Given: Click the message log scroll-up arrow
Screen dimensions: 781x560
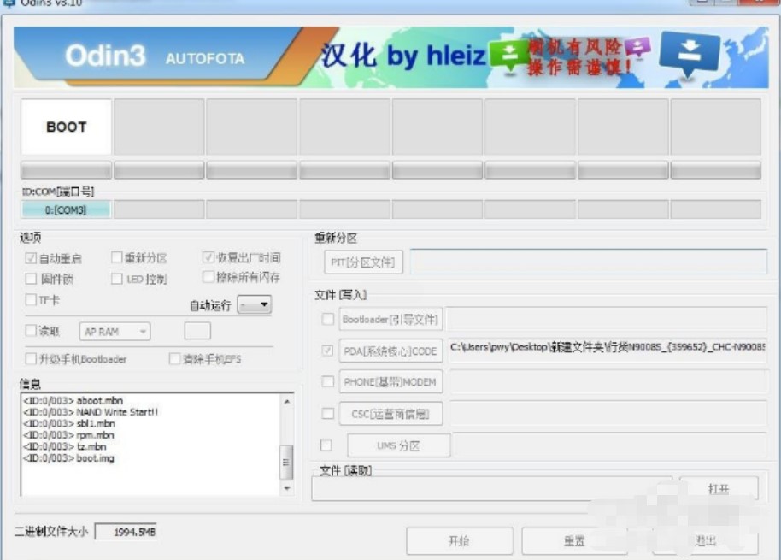Looking at the screenshot, I should [287, 401].
